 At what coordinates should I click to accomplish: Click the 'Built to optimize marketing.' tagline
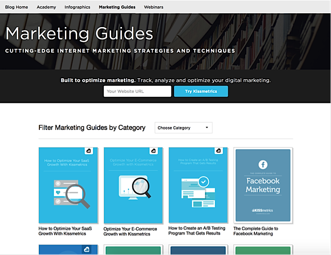[98, 80]
